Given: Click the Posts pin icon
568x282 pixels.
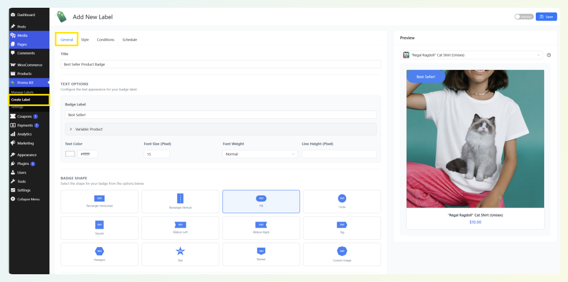Looking at the screenshot, I should pyautogui.click(x=13, y=27).
